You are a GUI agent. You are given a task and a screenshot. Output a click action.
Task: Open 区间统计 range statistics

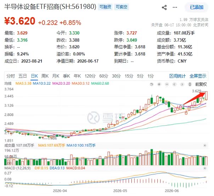click(x=178, y=76)
